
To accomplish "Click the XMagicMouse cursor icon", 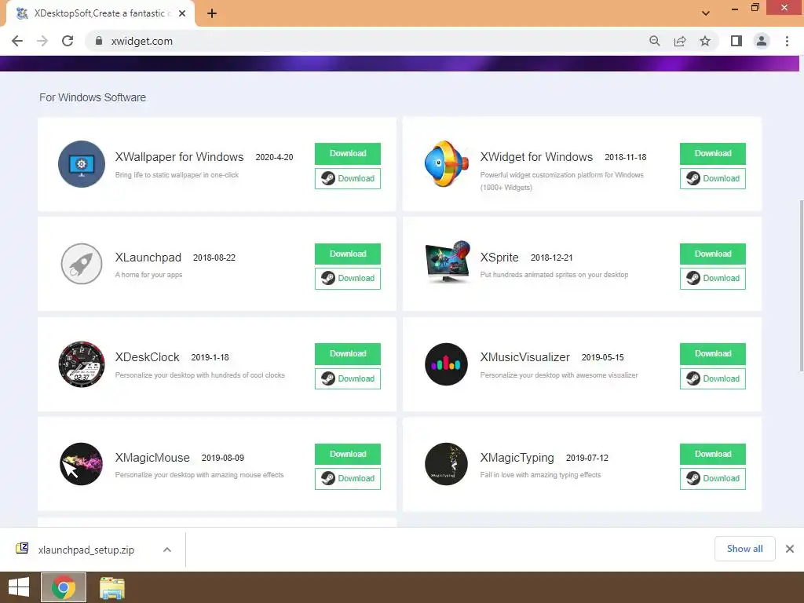I will [x=81, y=464].
